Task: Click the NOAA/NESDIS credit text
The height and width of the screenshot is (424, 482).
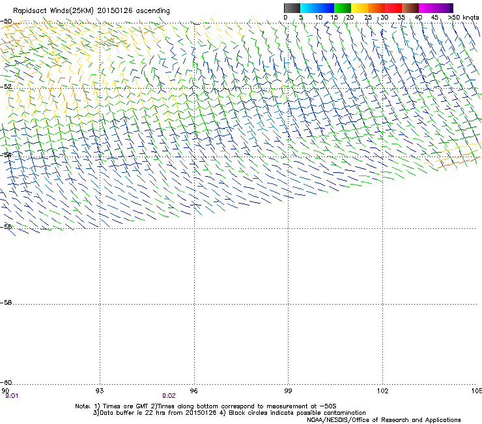Action: pos(384,420)
